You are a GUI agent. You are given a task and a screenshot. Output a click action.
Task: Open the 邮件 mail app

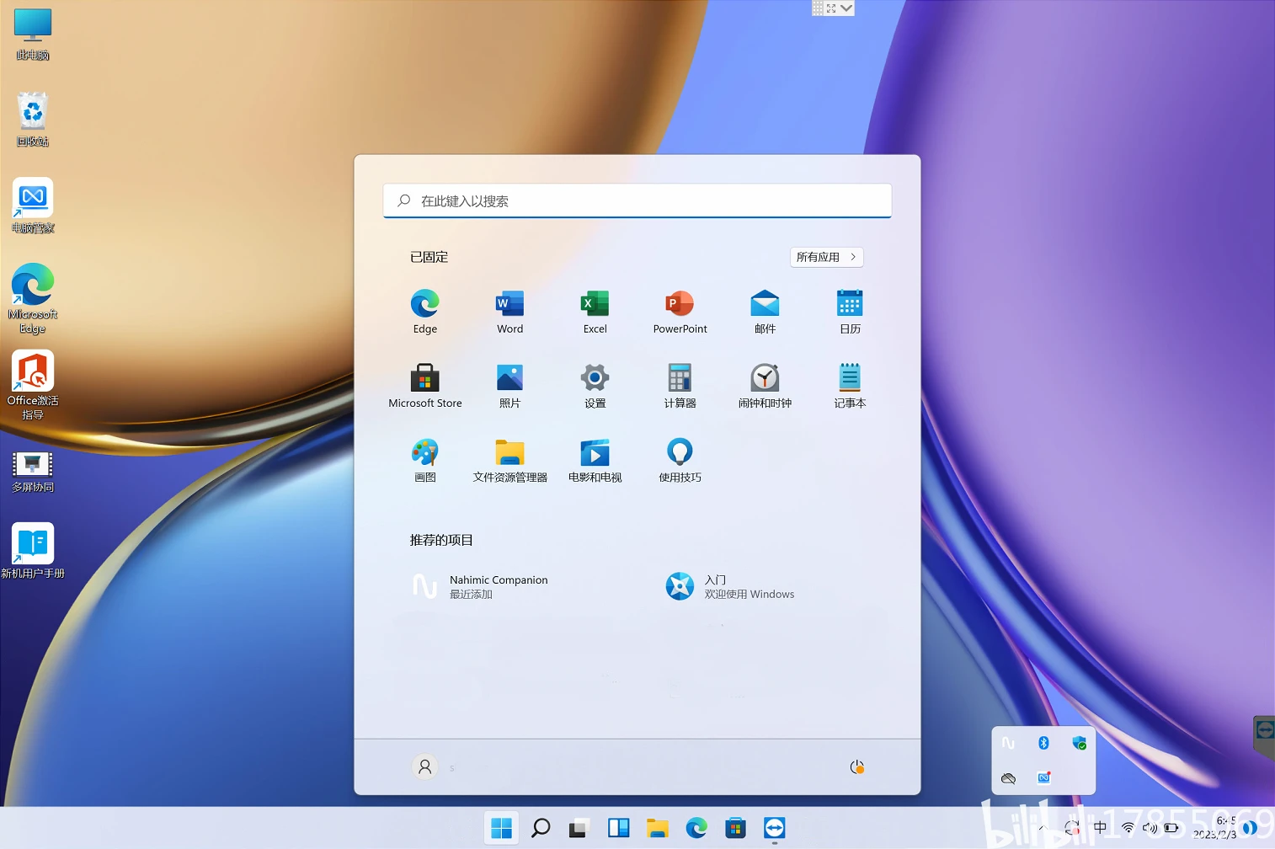tap(765, 312)
